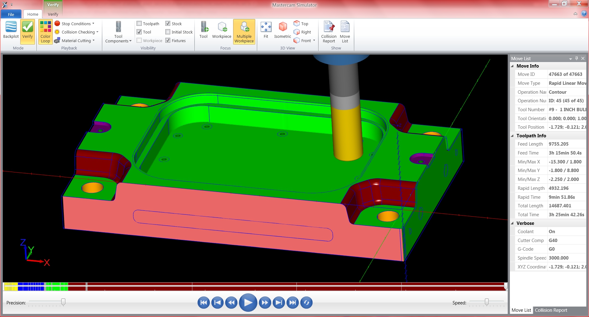Toggle loop playback button
The image size is (589, 317).
[x=306, y=303]
